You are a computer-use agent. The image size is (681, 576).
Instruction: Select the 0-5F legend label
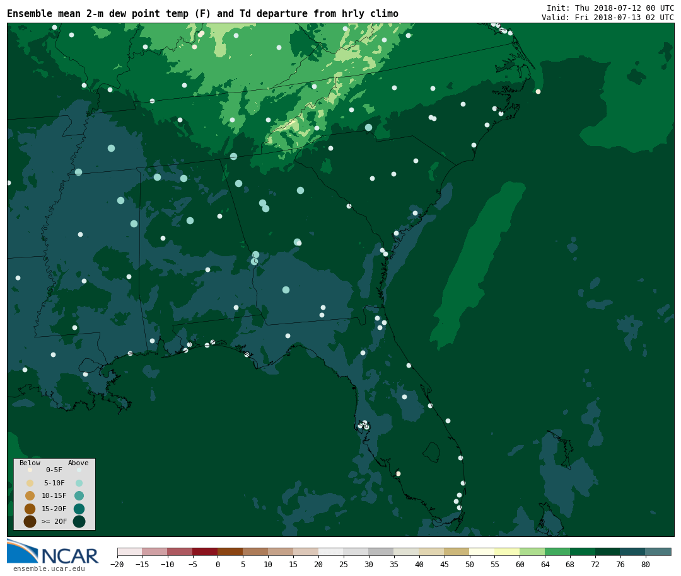click(x=54, y=470)
